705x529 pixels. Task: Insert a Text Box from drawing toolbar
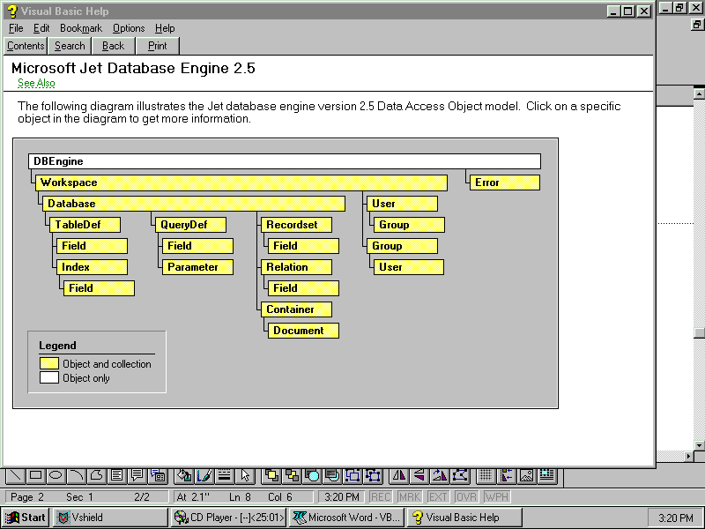tap(117, 476)
